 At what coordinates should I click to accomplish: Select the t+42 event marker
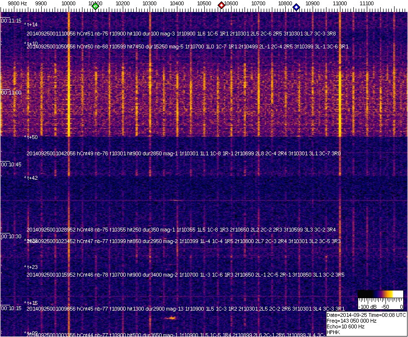coord(32,178)
